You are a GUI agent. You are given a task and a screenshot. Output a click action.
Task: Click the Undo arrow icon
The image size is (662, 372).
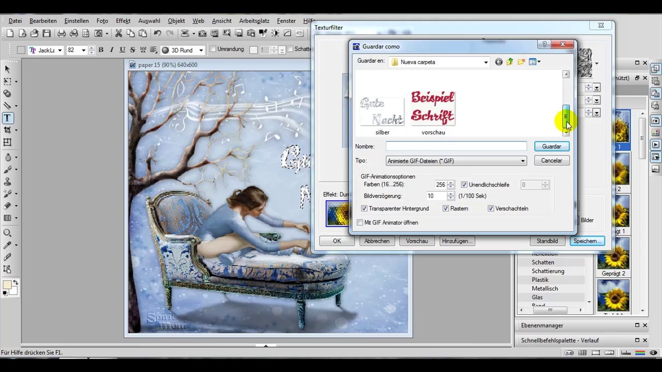pos(157,34)
